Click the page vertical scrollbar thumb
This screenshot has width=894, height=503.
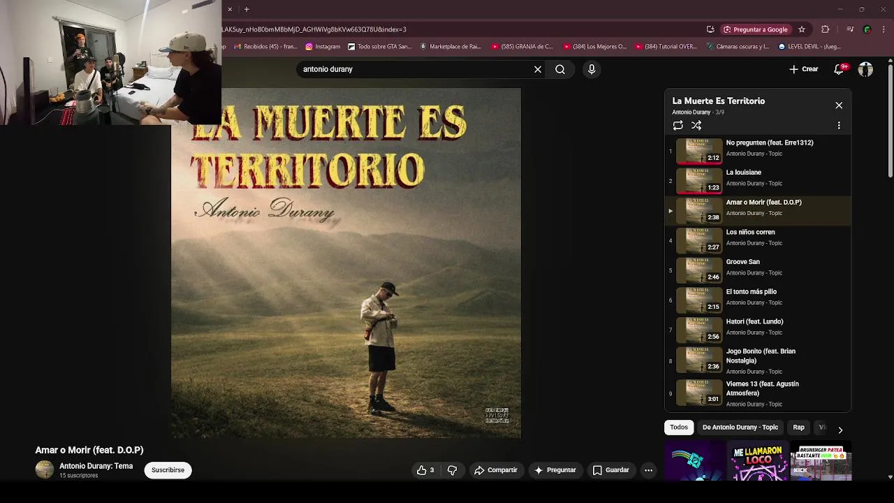tap(890, 120)
